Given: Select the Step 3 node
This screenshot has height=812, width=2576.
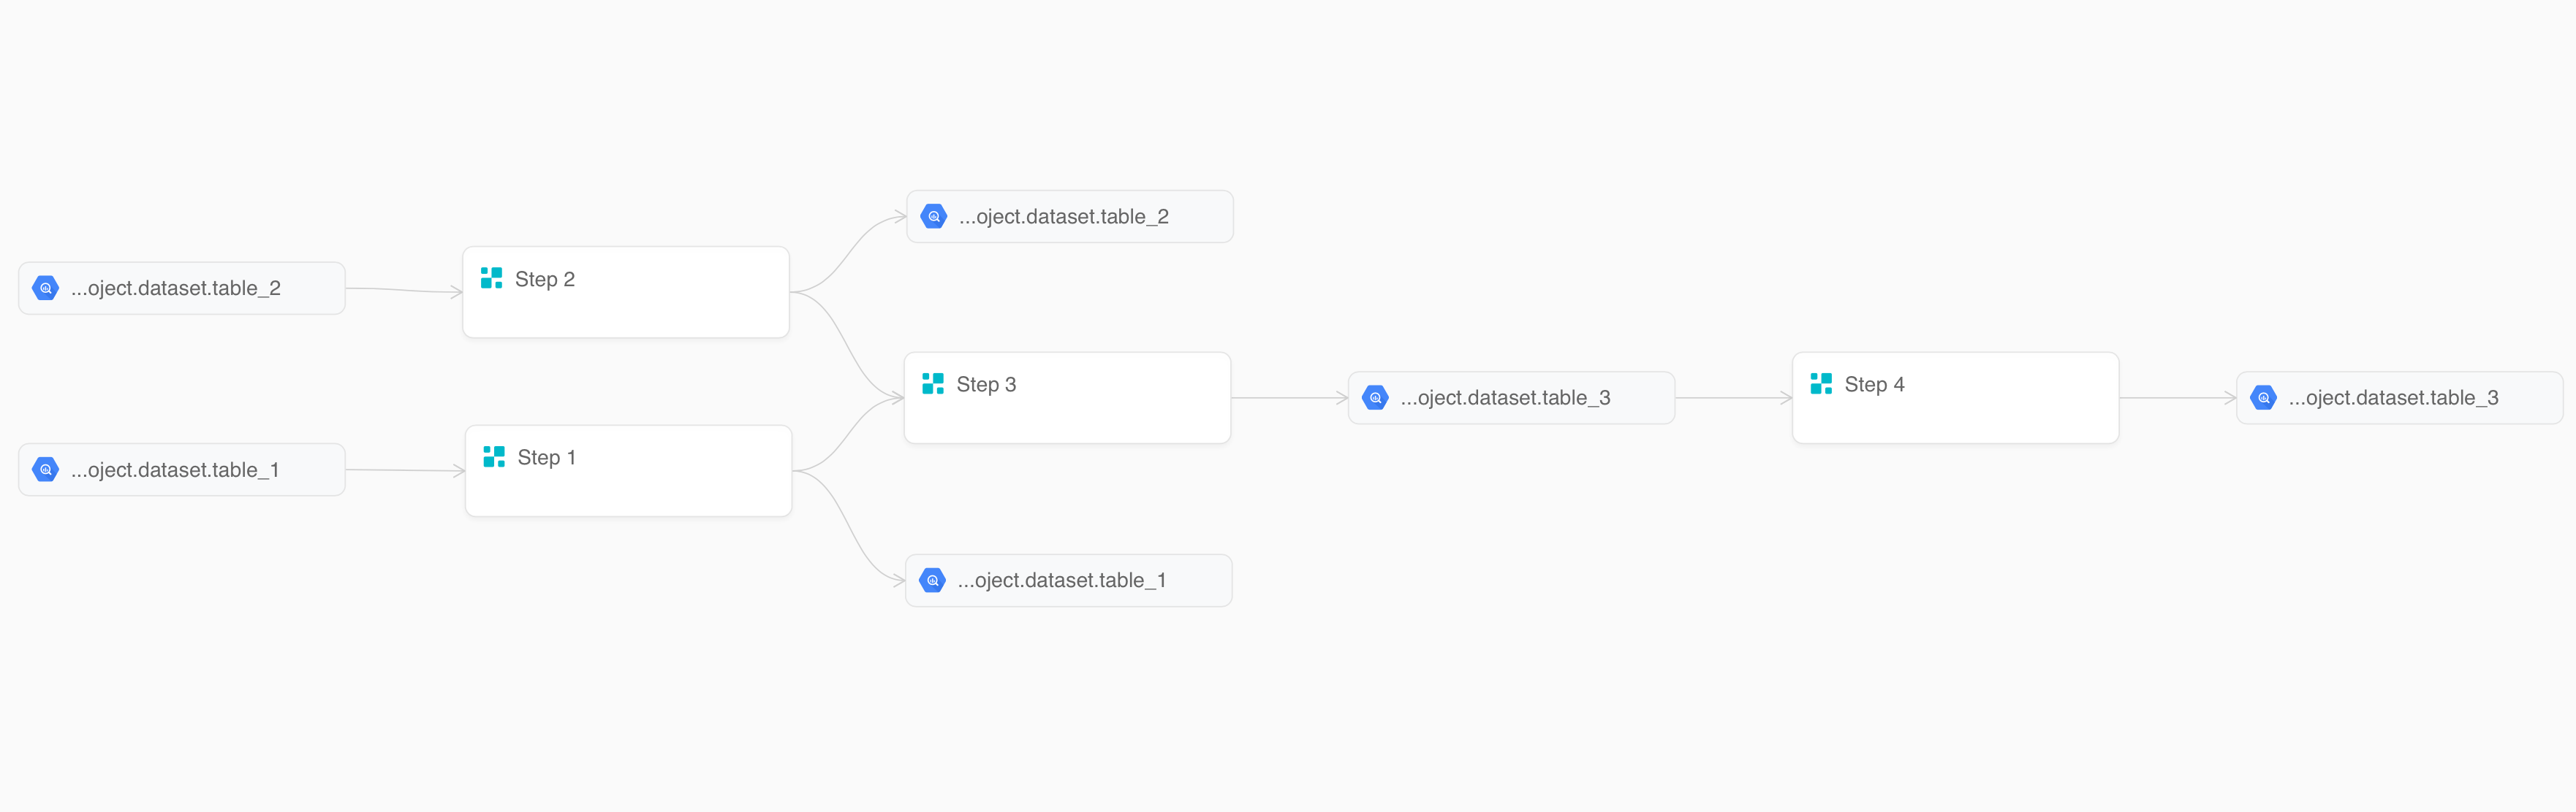Looking at the screenshot, I should (x=1067, y=397).
